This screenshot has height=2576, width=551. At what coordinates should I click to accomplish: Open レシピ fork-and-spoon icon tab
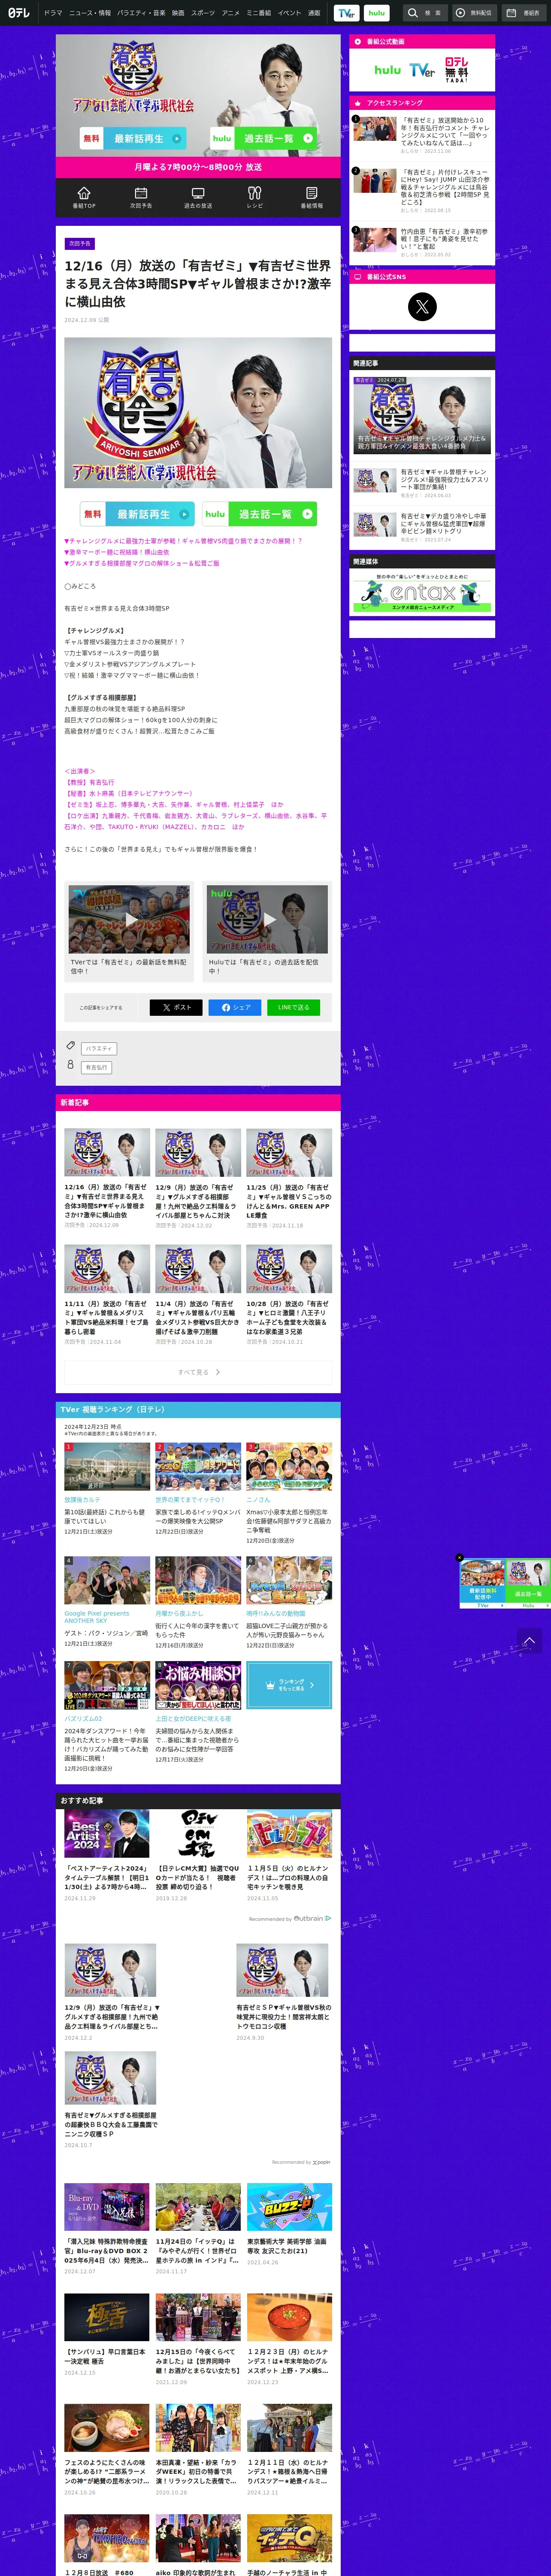(255, 197)
